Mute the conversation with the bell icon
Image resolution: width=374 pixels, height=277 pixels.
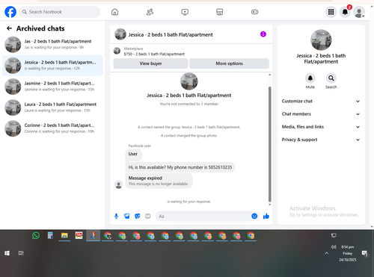(310, 78)
